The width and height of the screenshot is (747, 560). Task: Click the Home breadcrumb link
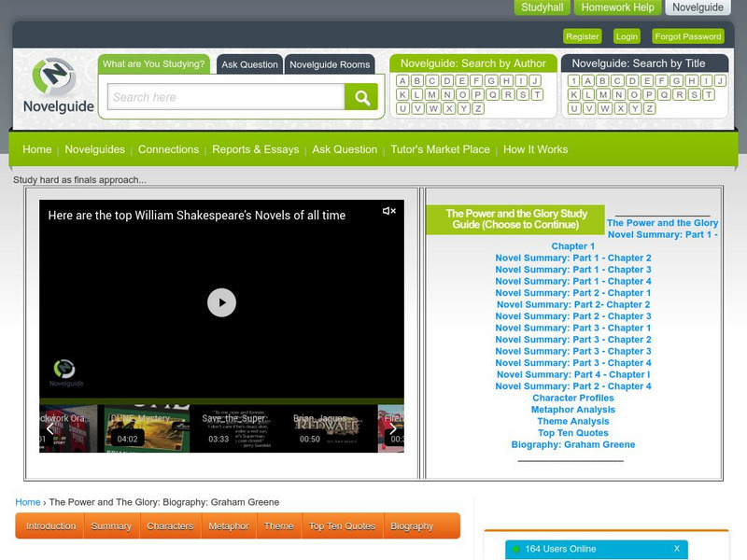28,502
